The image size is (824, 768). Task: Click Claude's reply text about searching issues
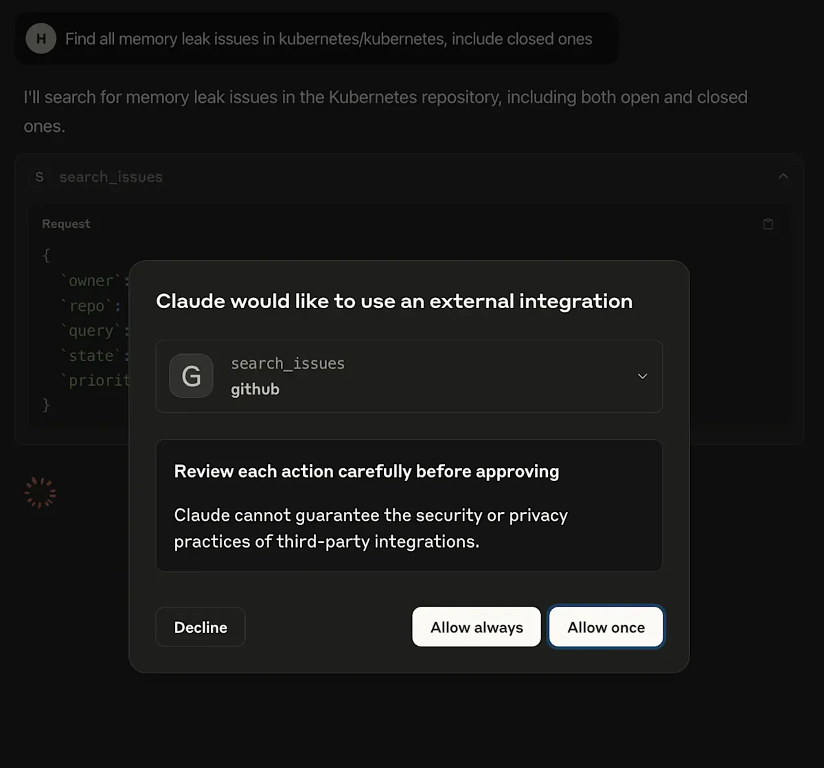click(385, 111)
